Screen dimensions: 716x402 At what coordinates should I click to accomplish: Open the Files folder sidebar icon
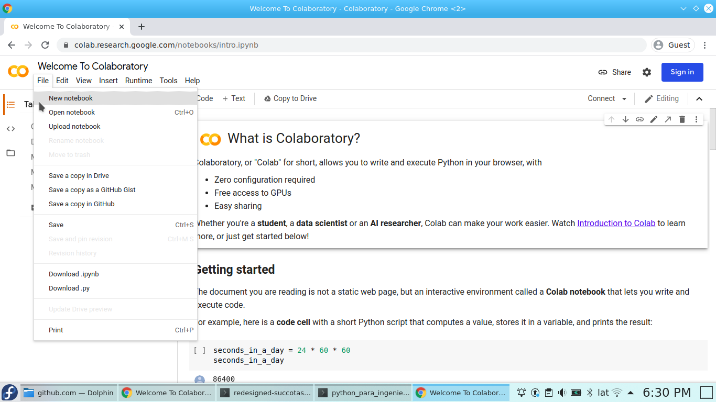[x=10, y=153]
